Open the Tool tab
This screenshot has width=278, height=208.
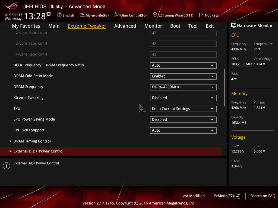[x=193, y=26]
